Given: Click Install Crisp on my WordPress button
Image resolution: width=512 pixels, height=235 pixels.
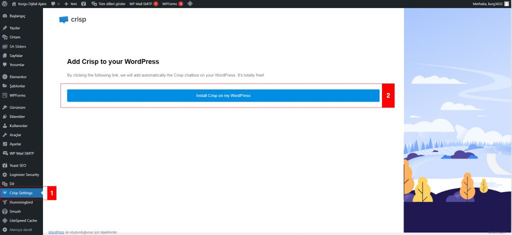Looking at the screenshot, I should point(223,95).
